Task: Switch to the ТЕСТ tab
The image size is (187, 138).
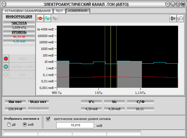Action: (x=59, y=11)
